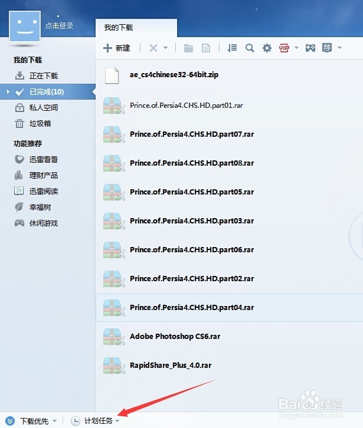Click the 垃圾箱 trash can icon
Viewport: 363px width, 428px height.
[x=19, y=124]
